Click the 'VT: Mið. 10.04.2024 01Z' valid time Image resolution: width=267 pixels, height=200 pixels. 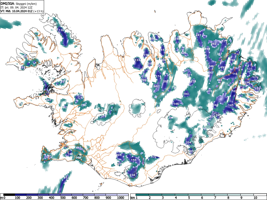coord(17,11)
